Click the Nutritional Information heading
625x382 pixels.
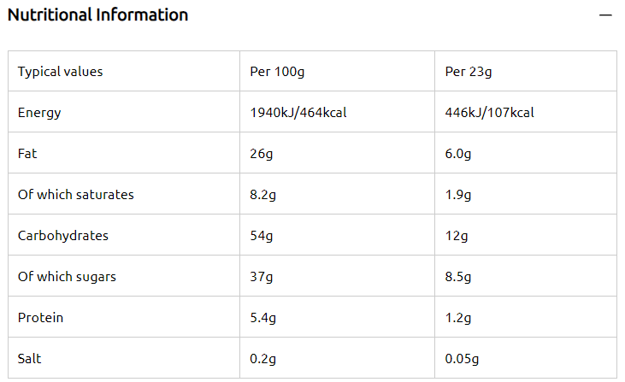pyautogui.click(x=97, y=15)
